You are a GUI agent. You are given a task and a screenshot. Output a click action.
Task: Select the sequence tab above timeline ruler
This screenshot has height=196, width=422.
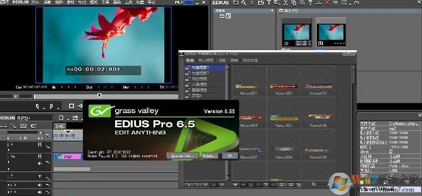click(59, 126)
